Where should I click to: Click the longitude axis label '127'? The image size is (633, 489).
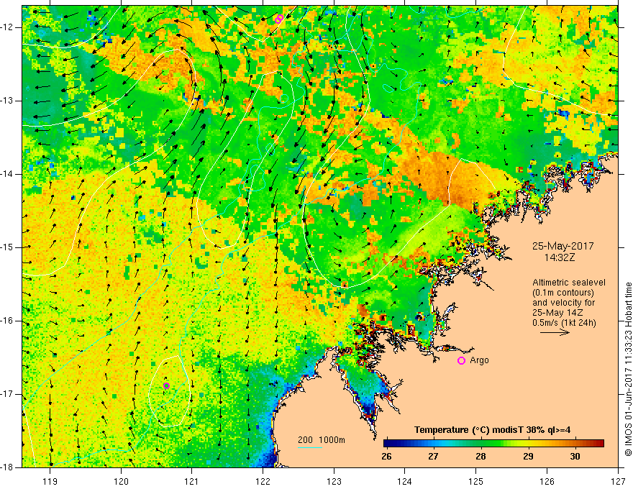618,481
